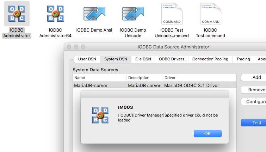
Task: Dismiss the IM003 error with OK
Action: pyautogui.click(x=208, y=134)
